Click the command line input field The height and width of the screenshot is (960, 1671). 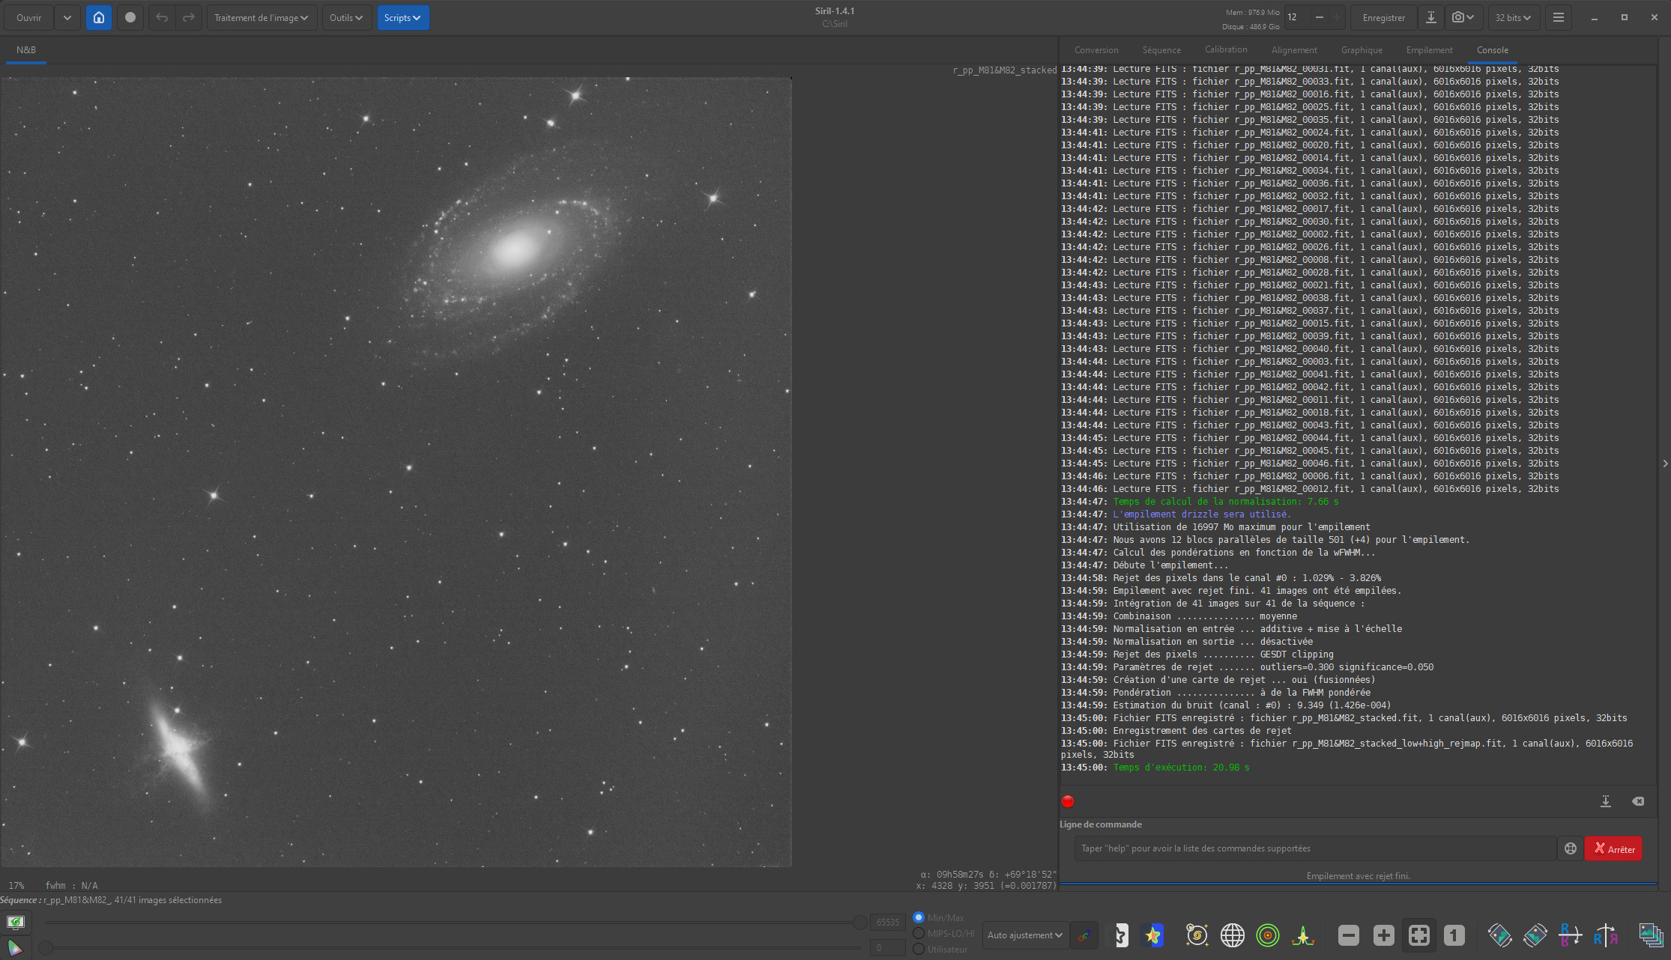coord(1314,848)
